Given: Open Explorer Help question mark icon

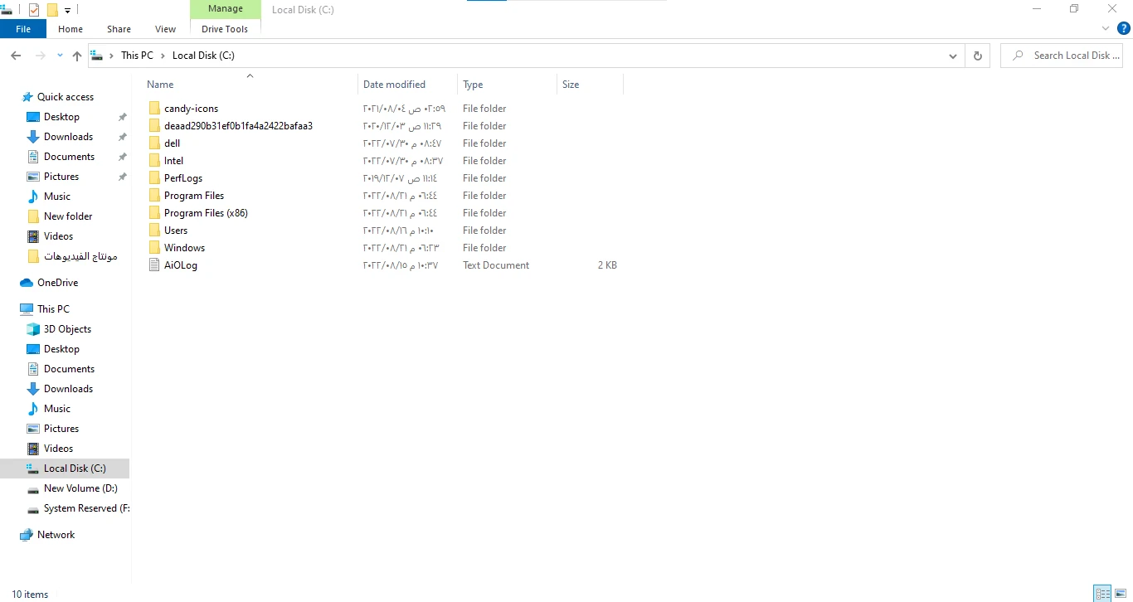Looking at the screenshot, I should pos(1124,28).
